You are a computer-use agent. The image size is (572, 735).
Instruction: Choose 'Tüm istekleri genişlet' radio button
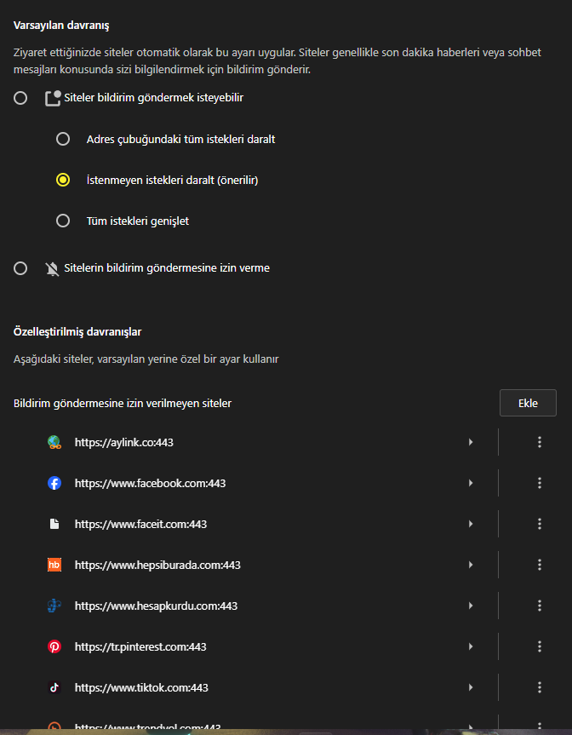[x=63, y=221]
